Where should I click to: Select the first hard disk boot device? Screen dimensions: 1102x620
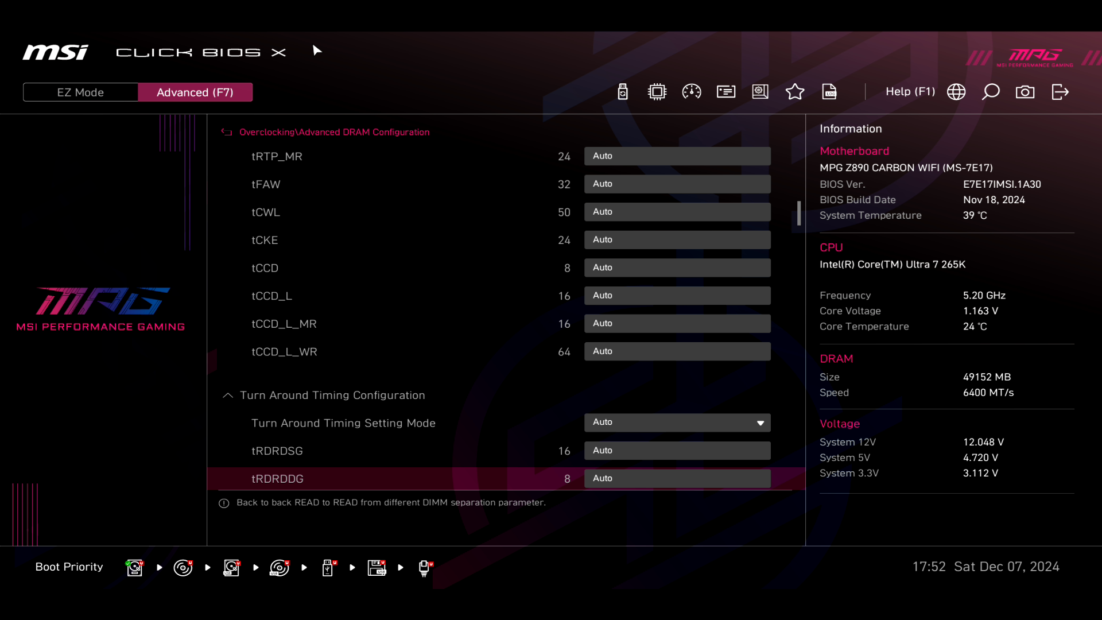coord(135,568)
